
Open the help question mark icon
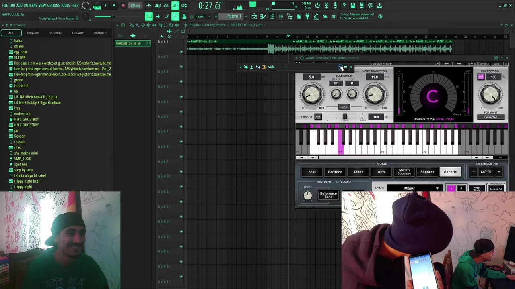point(344,6)
